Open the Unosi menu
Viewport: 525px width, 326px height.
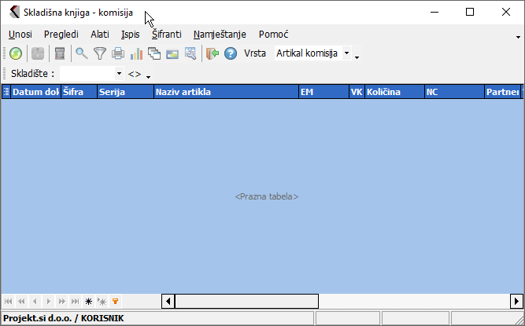(x=20, y=35)
